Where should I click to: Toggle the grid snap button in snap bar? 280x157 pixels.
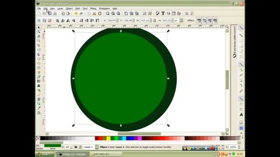click(241, 128)
